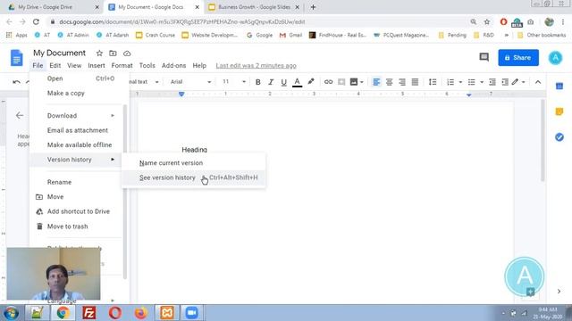Click the add comment toolbar icon

[341, 82]
